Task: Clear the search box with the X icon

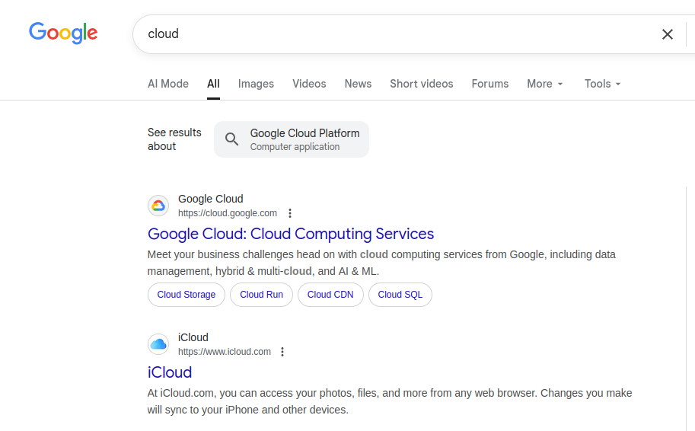Action: coord(667,34)
